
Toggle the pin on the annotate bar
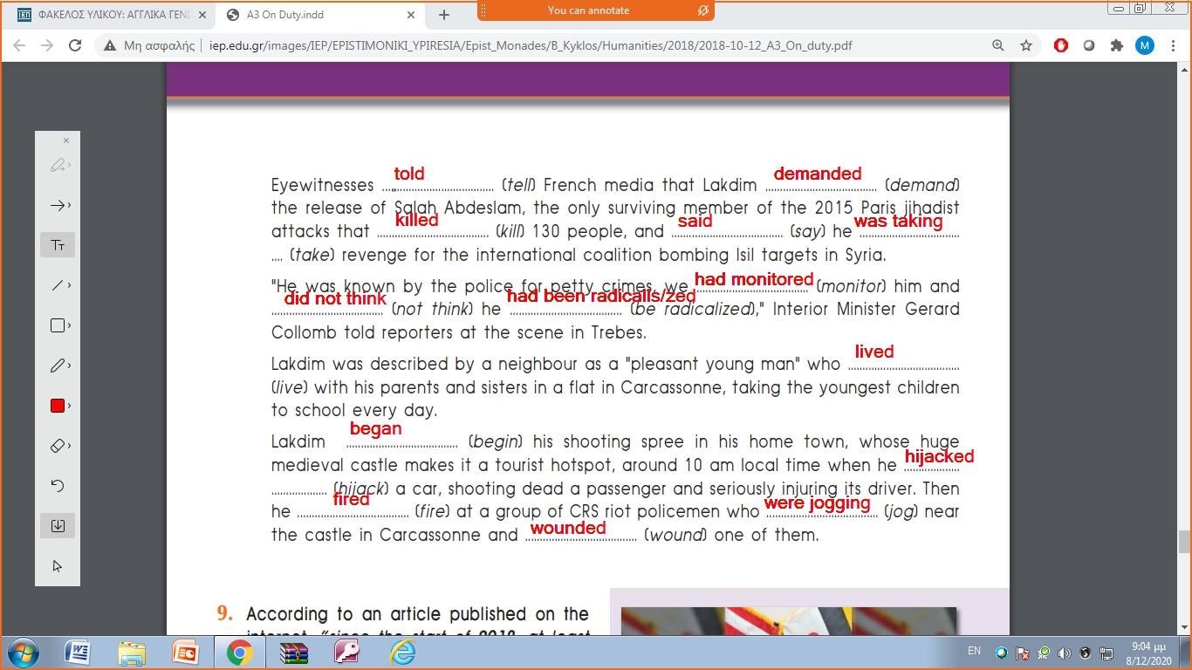point(702,10)
